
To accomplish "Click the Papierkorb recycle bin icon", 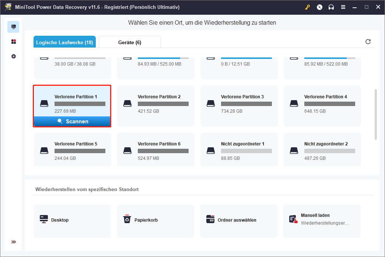I will (x=127, y=220).
